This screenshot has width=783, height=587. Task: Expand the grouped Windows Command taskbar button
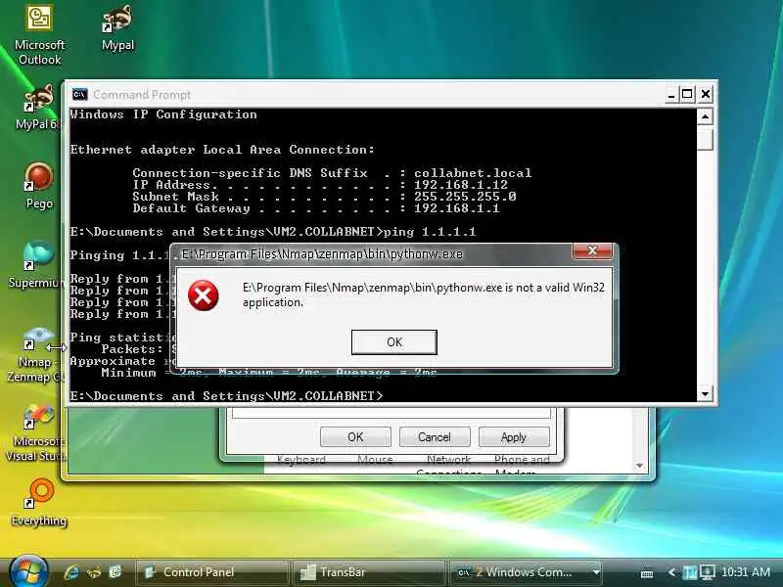[x=527, y=572]
